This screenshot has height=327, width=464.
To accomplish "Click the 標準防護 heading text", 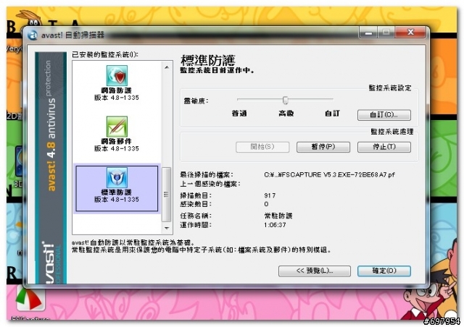I will point(208,60).
